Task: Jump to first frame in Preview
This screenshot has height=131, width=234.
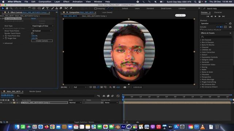Action: pyautogui.click(x=208, y=16)
